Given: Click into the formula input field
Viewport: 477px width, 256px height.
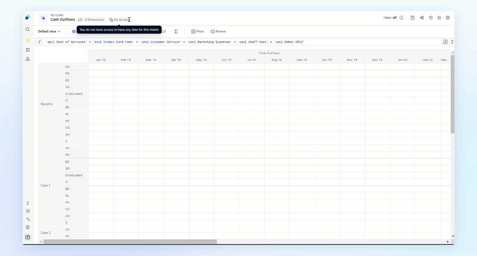Looking at the screenshot, I should (242, 42).
